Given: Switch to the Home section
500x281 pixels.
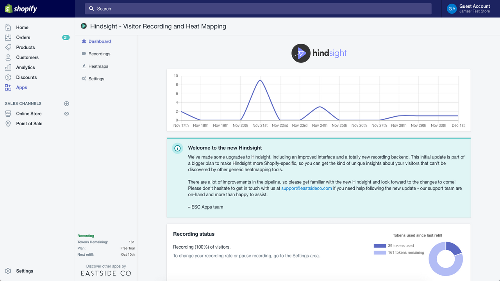Looking at the screenshot, I should 22,27.
